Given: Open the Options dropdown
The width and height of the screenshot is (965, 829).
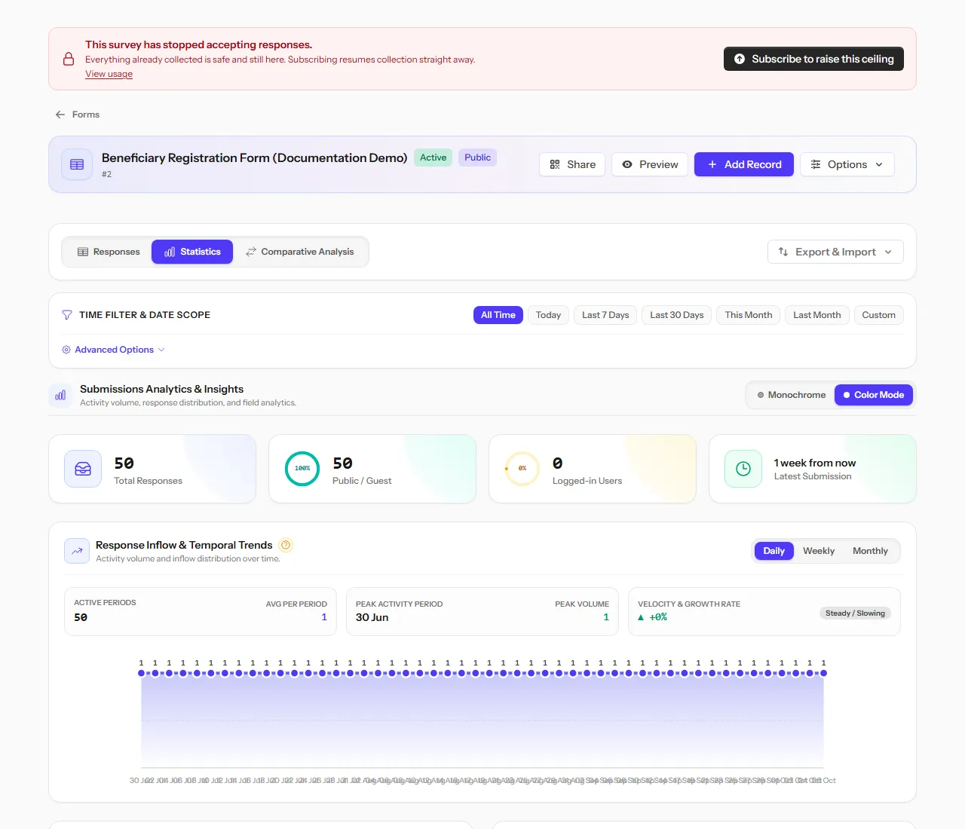Looking at the screenshot, I should tap(847, 164).
